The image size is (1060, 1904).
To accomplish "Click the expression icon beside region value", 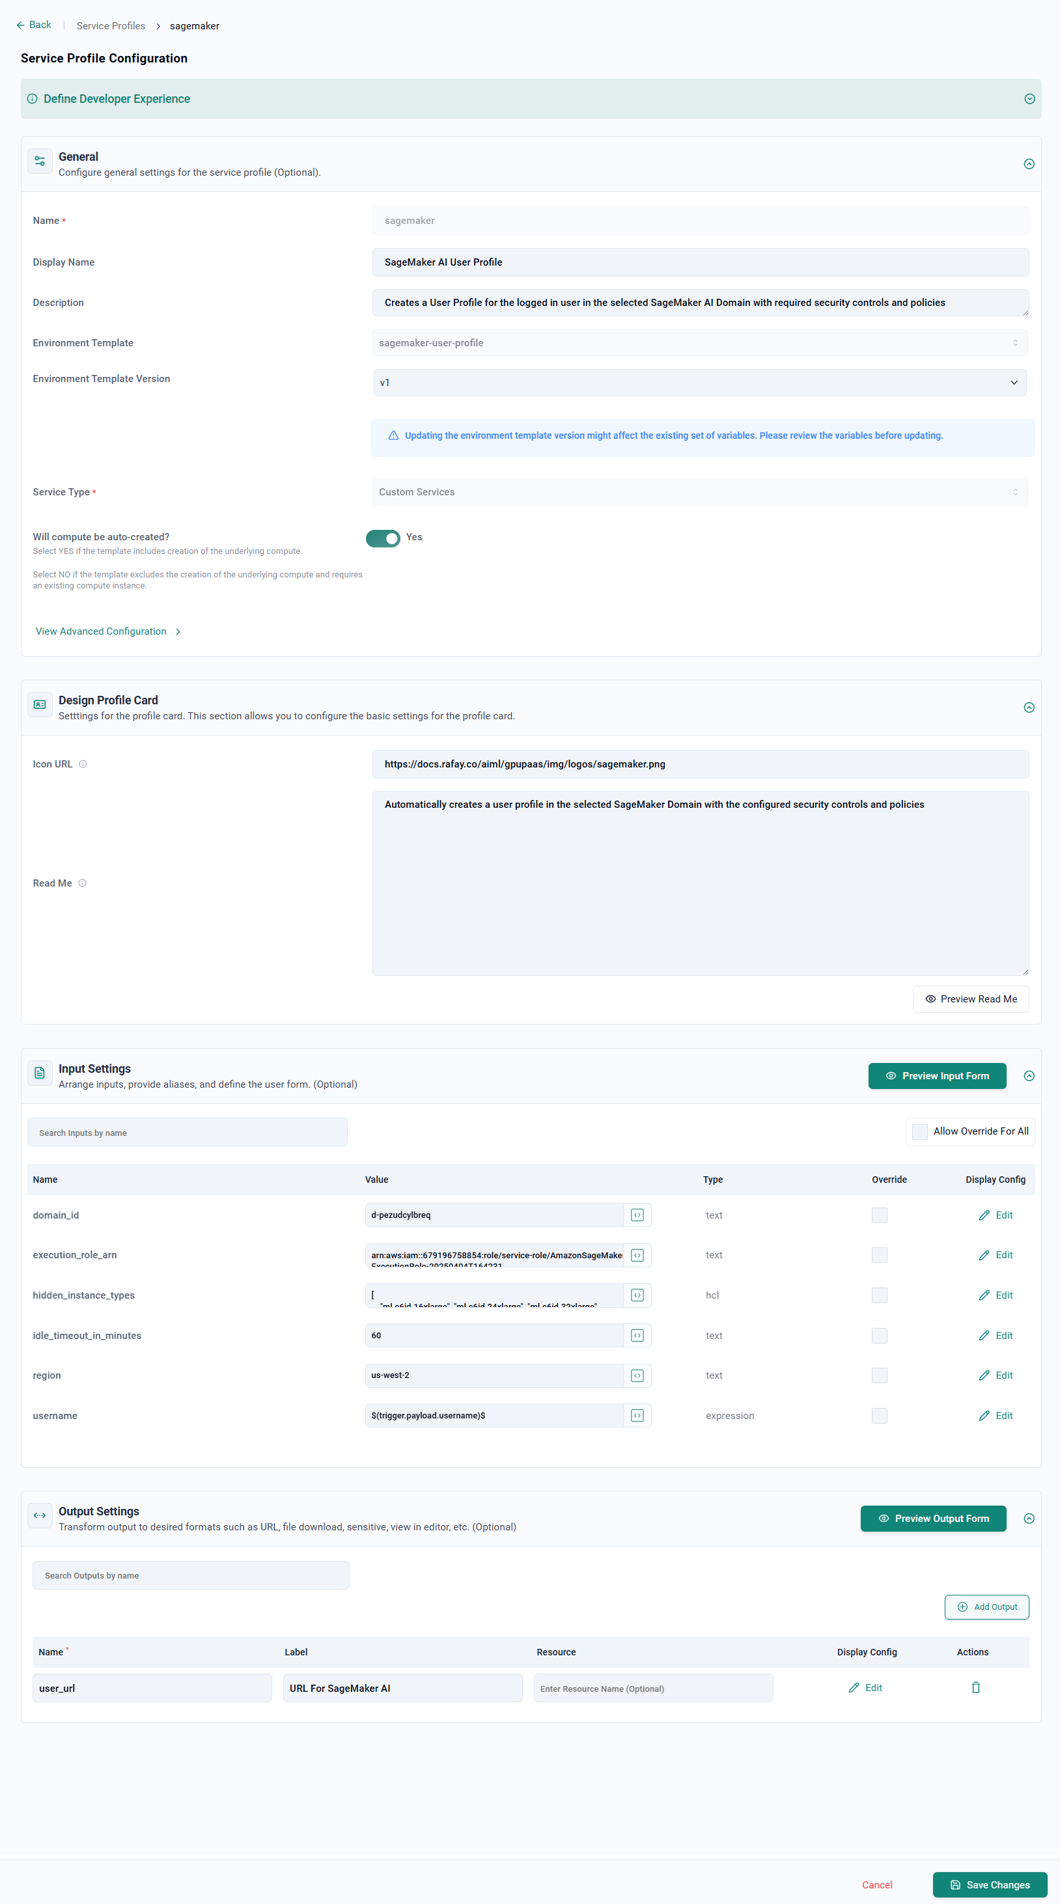I will pos(636,1375).
